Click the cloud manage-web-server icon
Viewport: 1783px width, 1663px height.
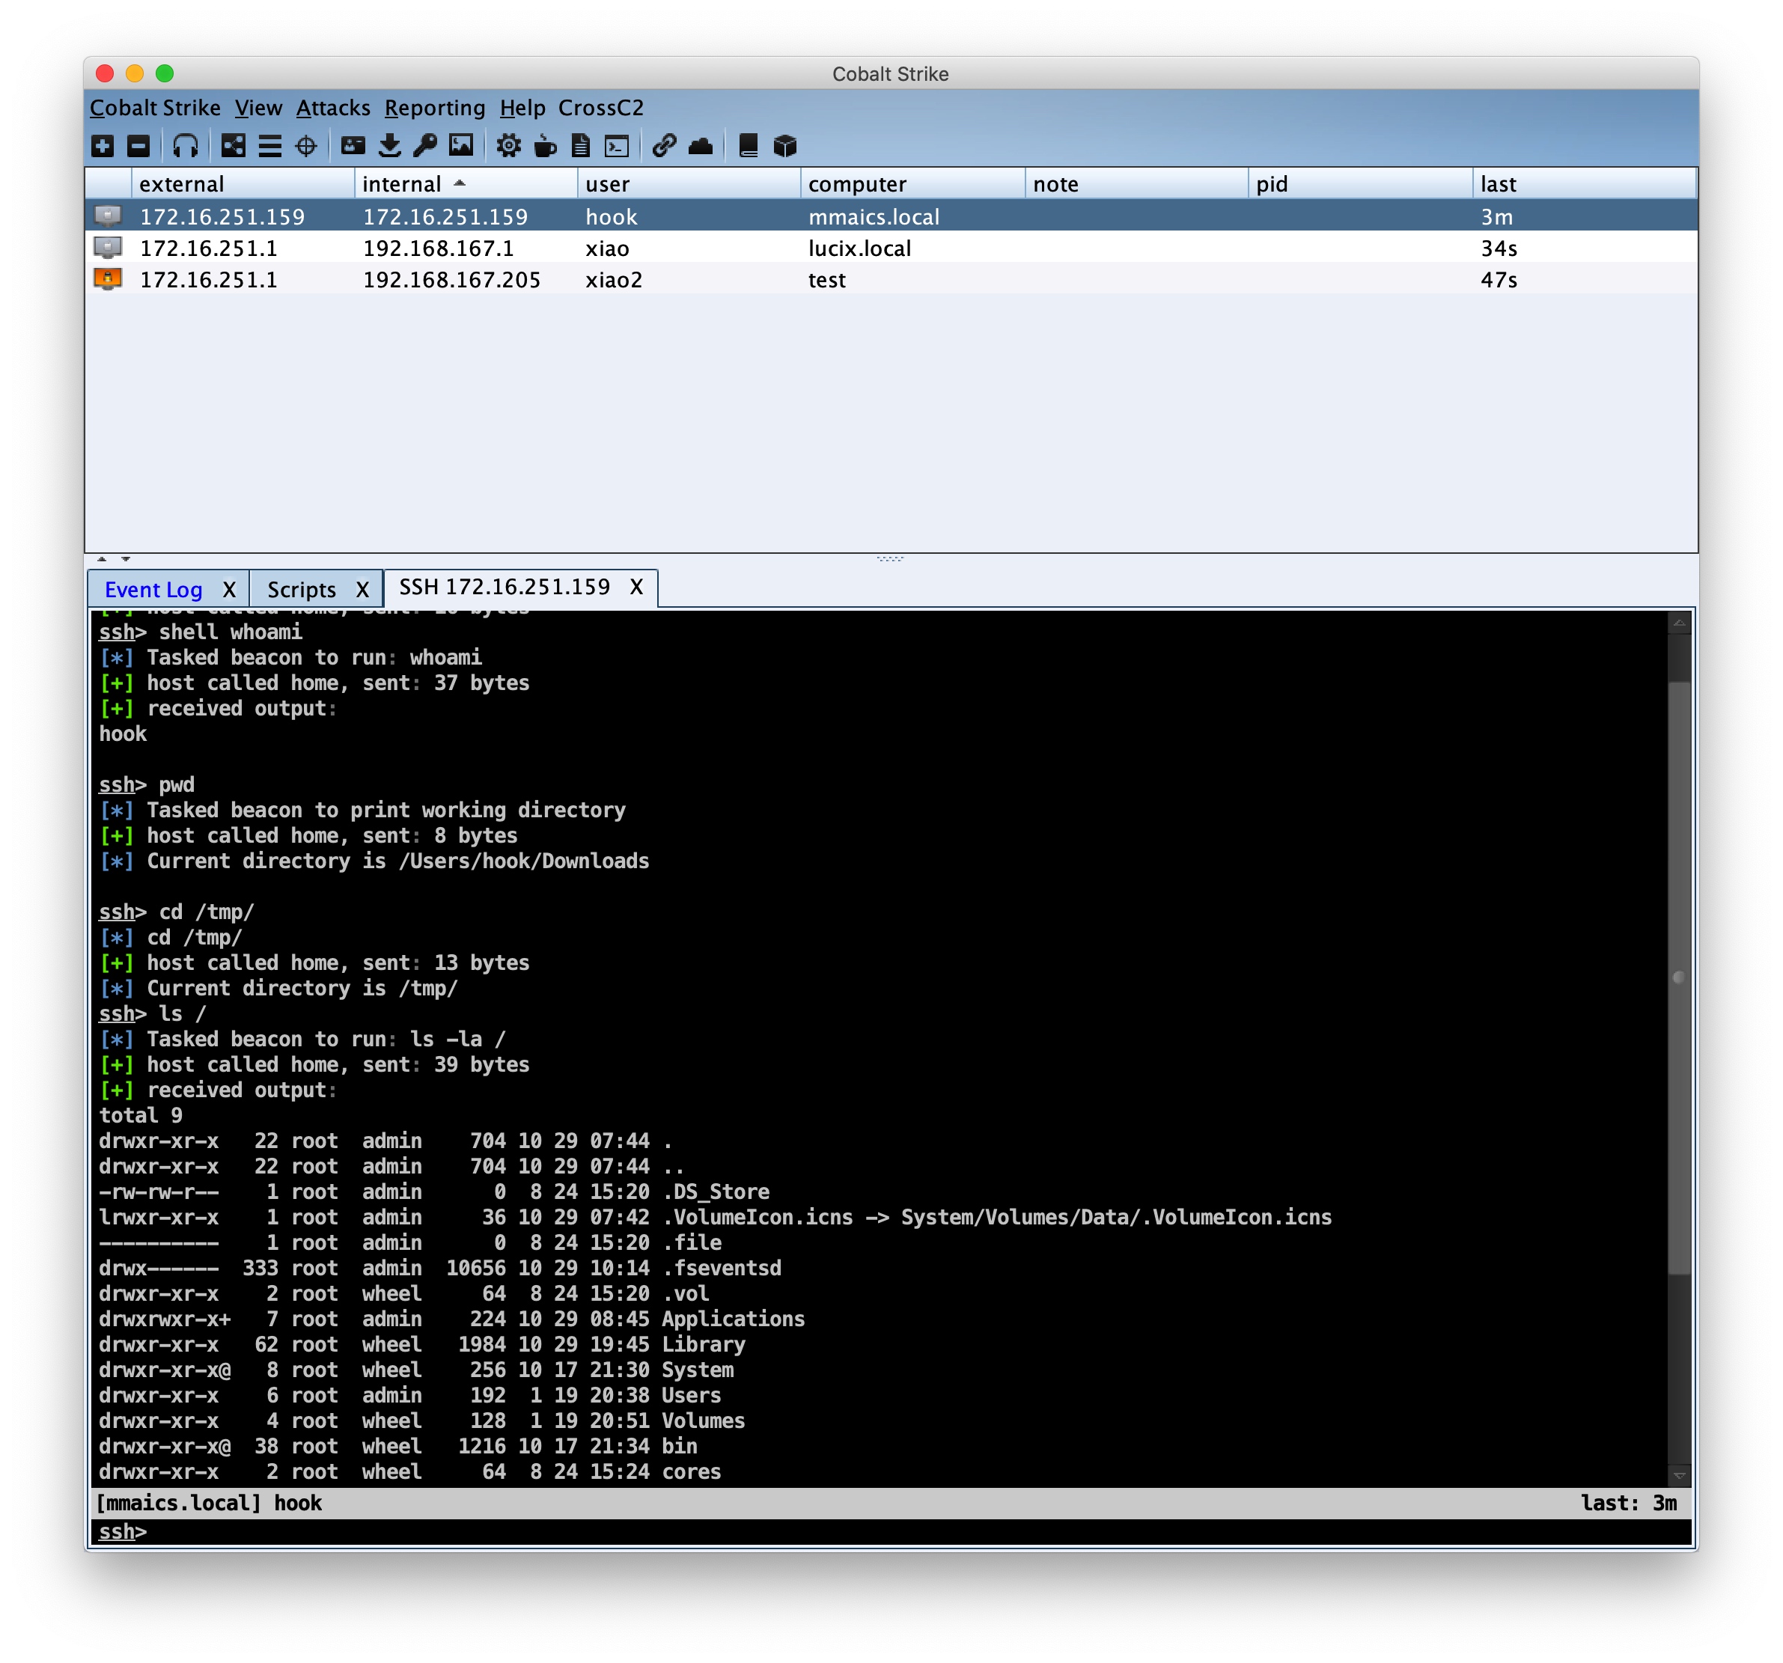(x=701, y=145)
